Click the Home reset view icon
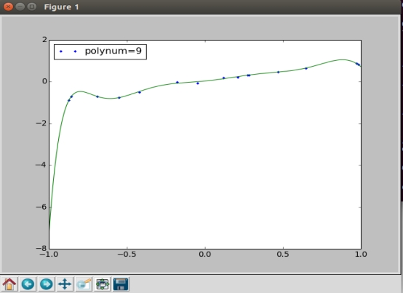 [9, 284]
